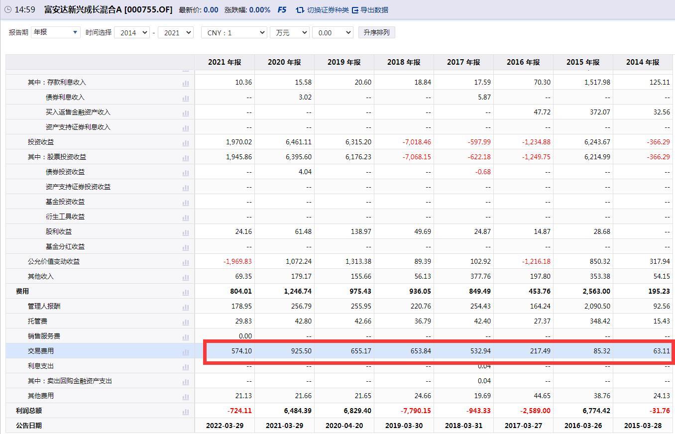This screenshot has width=675, height=434.
Task: Click the clock icon beside time
Action: (7, 10)
